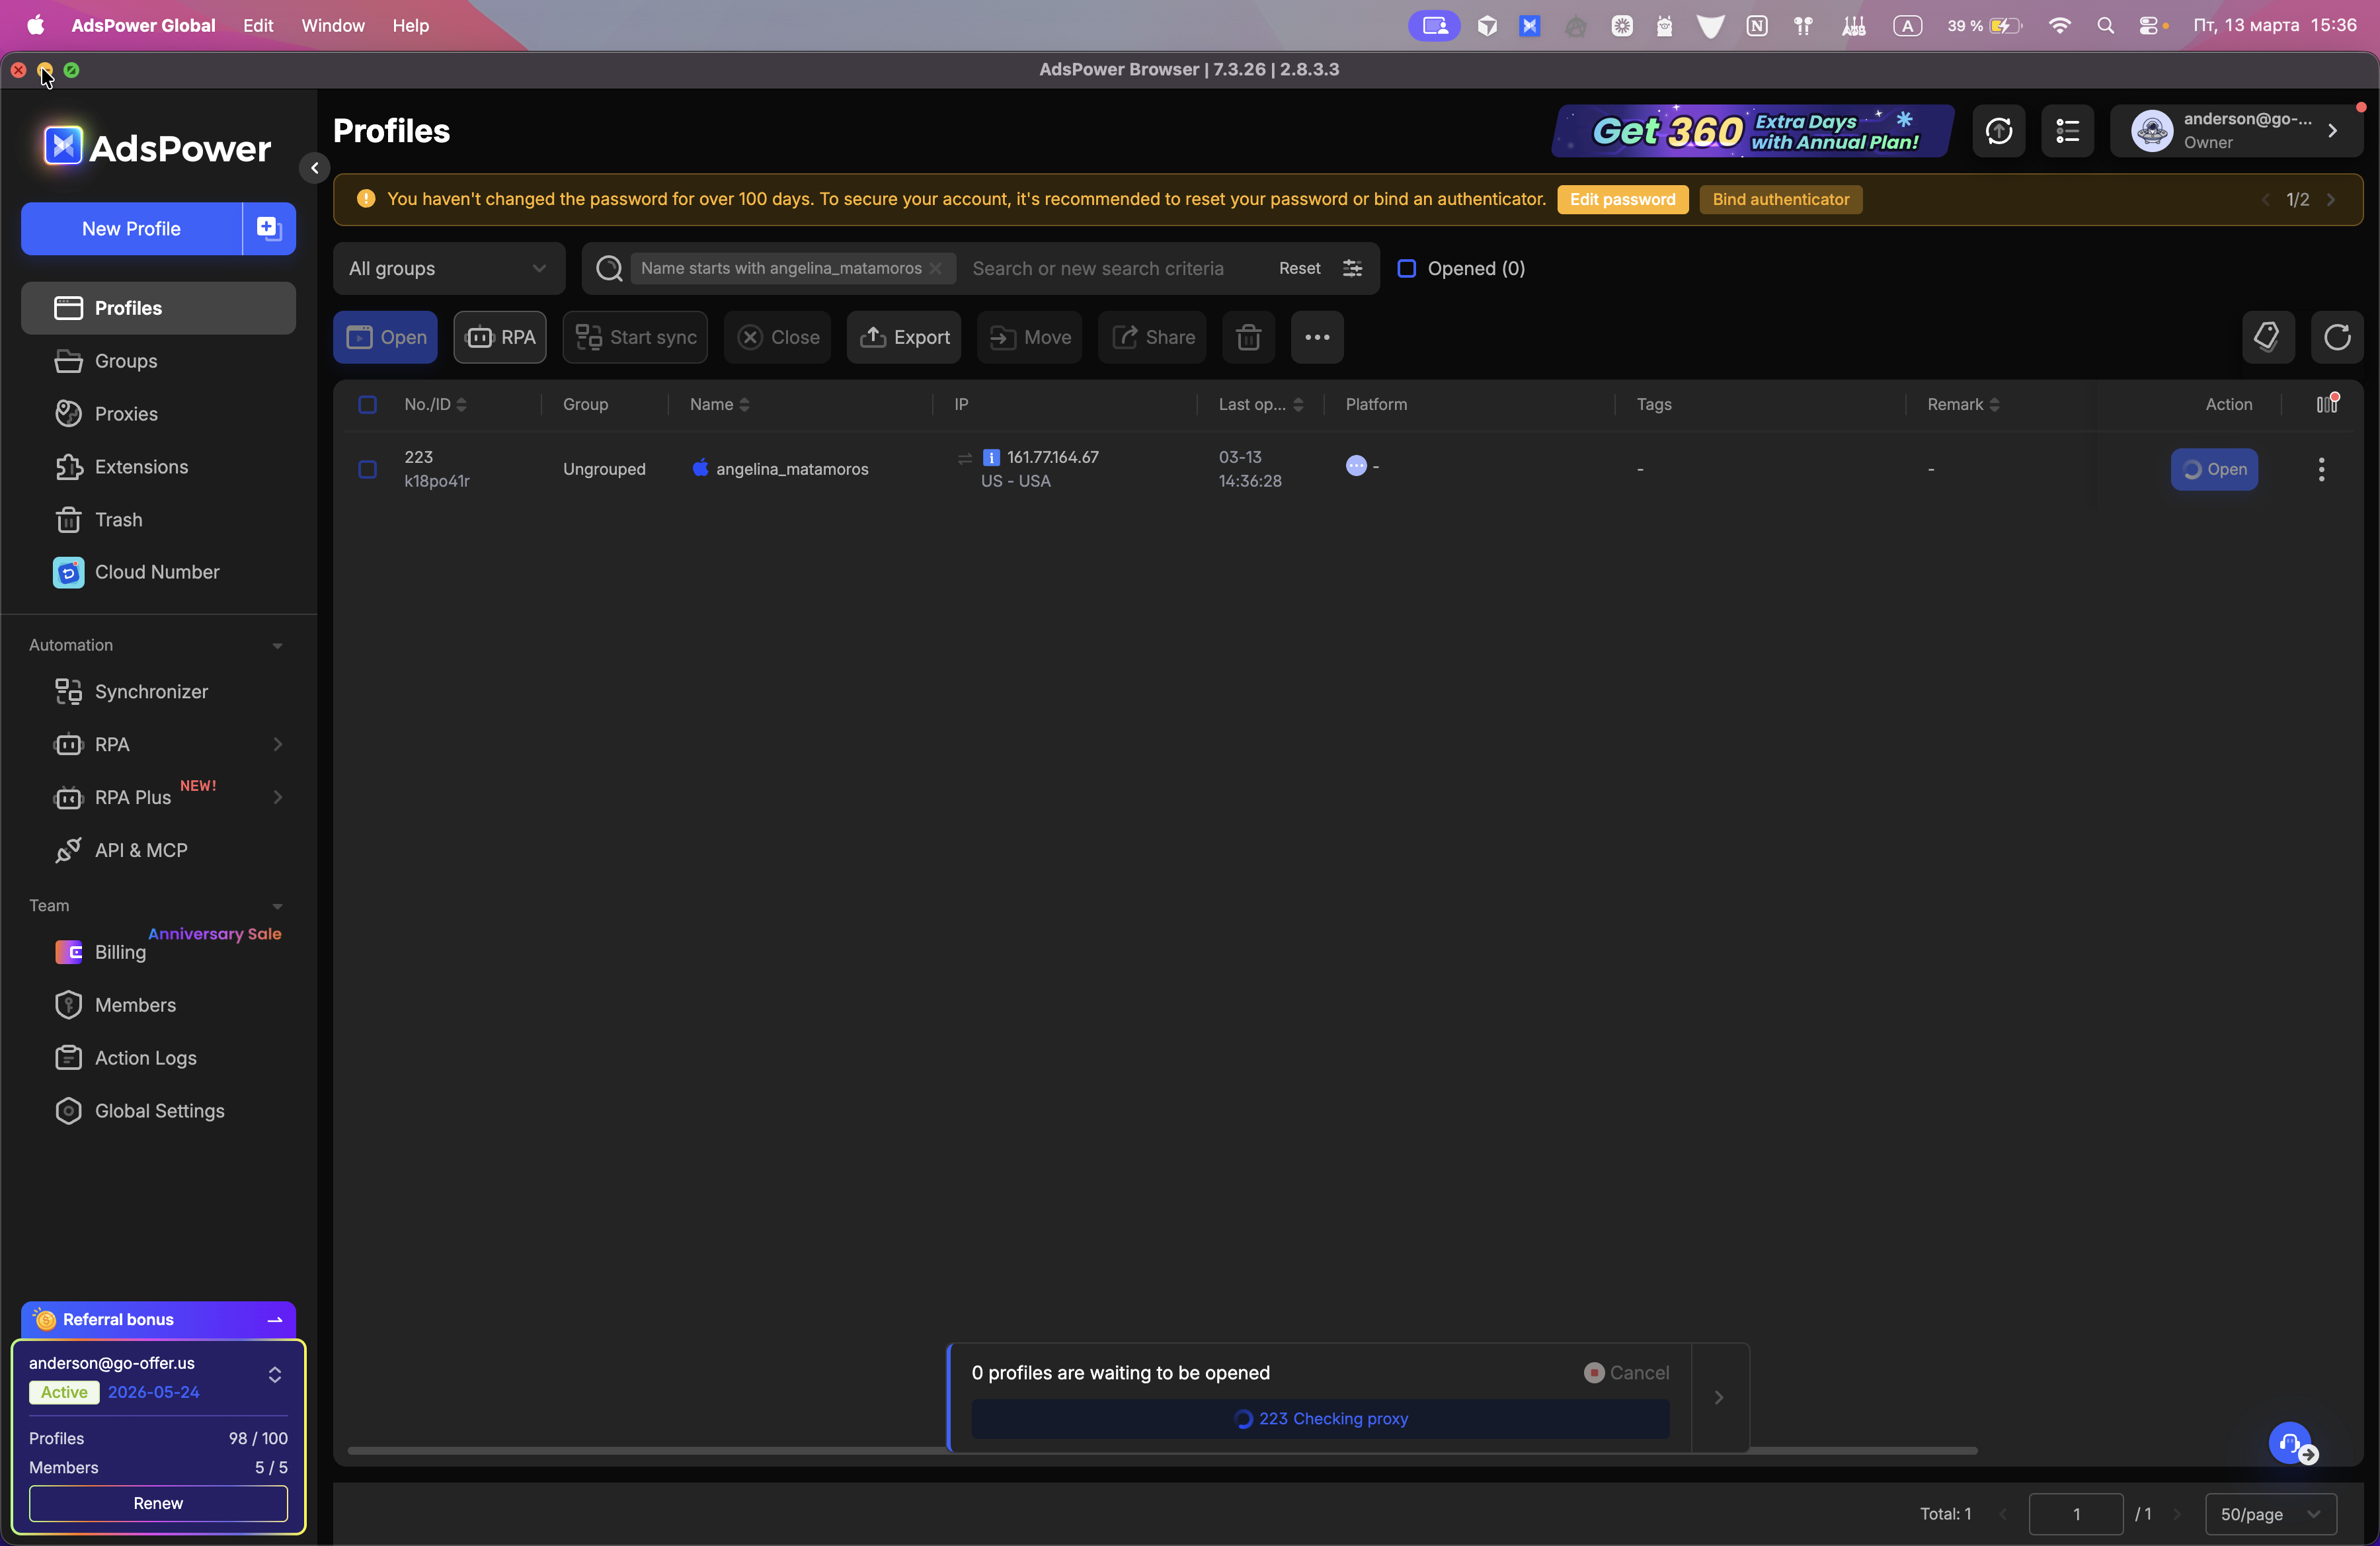Image resolution: width=2380 pixels, height=1546 pixels.
Task: Open the Proxies sidebar section
Action: (126, 414)
